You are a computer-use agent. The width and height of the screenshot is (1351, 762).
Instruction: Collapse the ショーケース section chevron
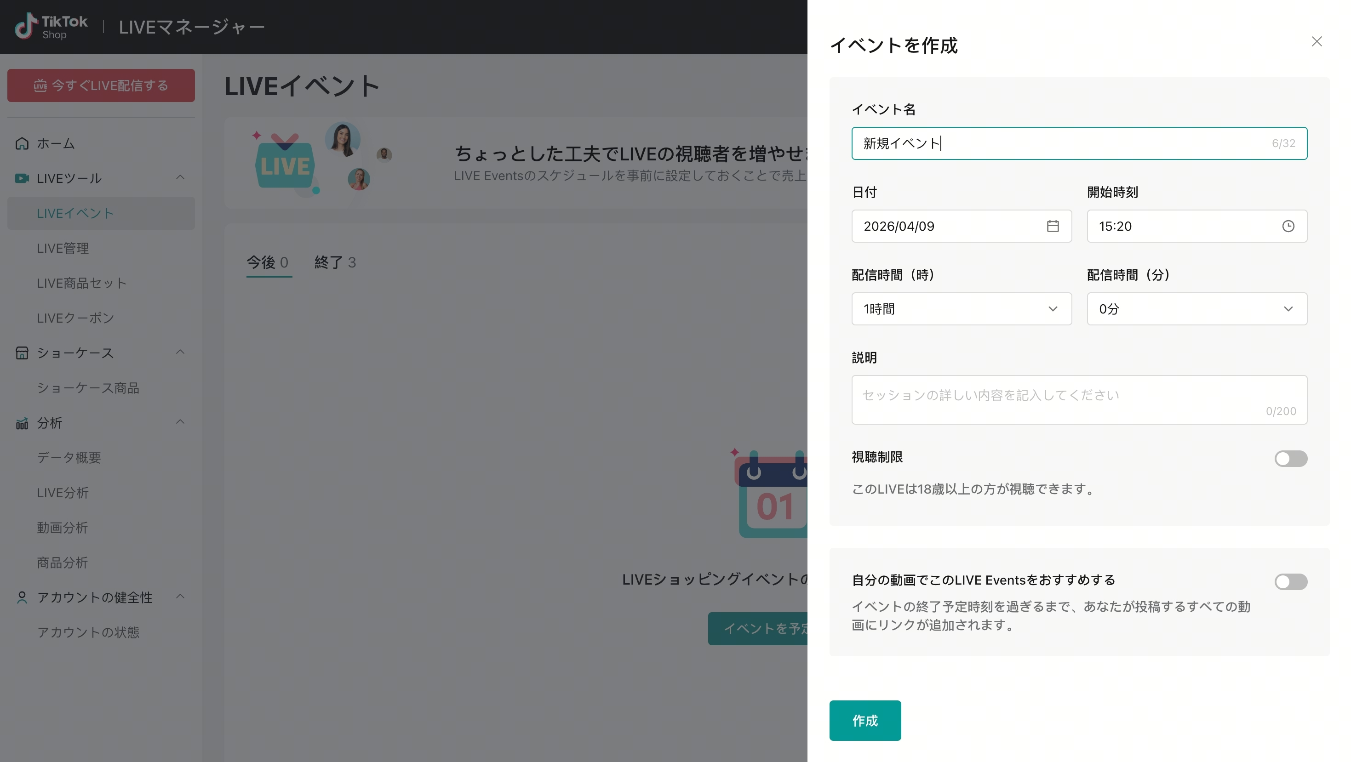tap(180, 352)
